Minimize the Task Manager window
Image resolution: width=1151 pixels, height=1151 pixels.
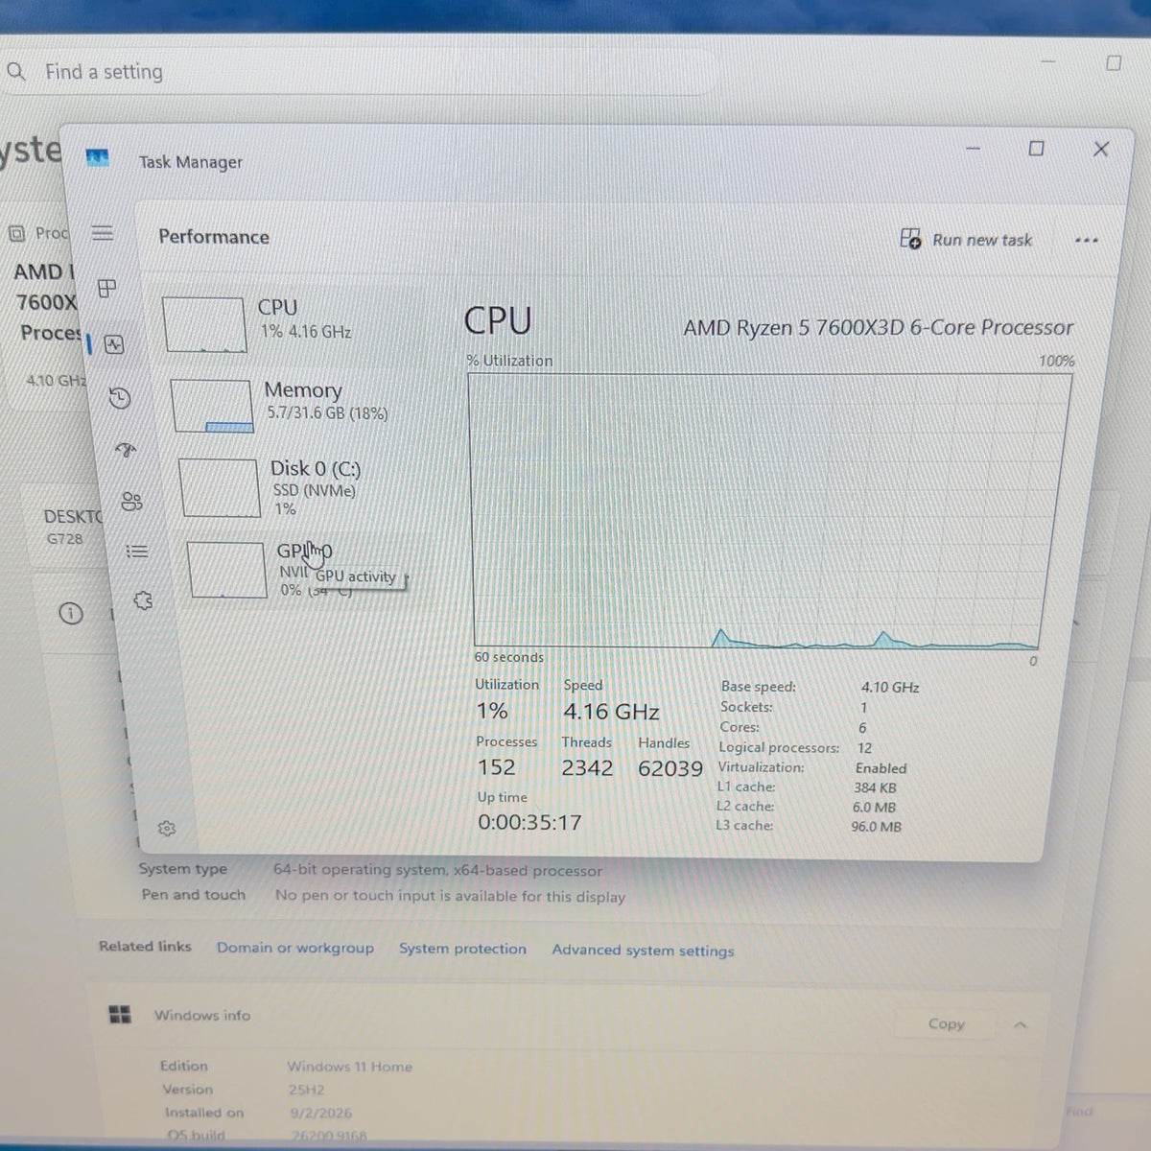point(973,149)
